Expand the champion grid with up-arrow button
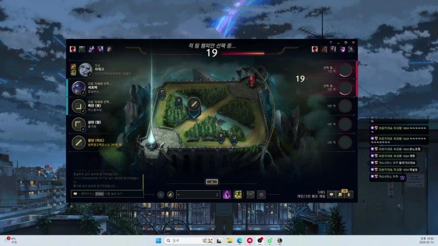The height and width of the screenshot is (246, 438). pos(212,181)
